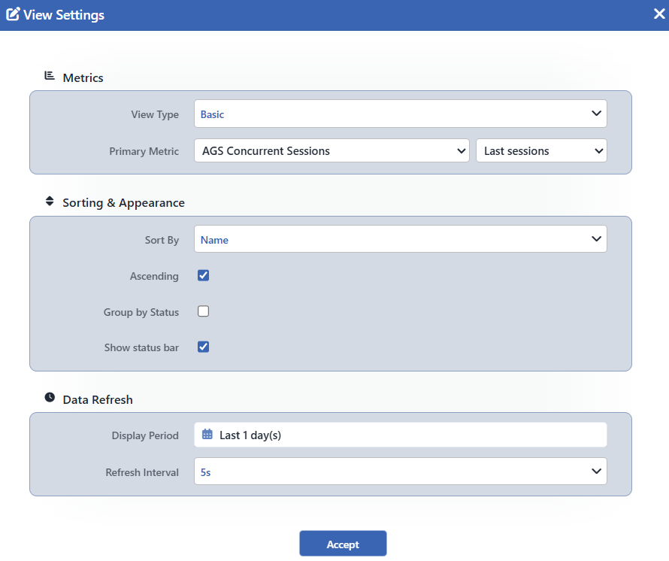Click the Data Refresh heading text
669x561 pixels.
click(x=98, y=399)
